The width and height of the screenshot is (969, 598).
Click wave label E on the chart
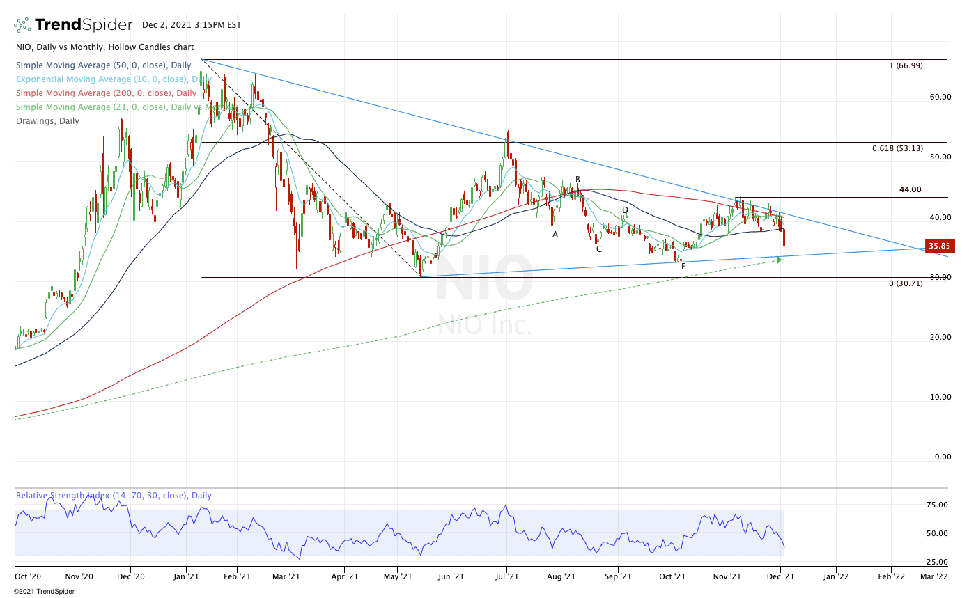683,266
